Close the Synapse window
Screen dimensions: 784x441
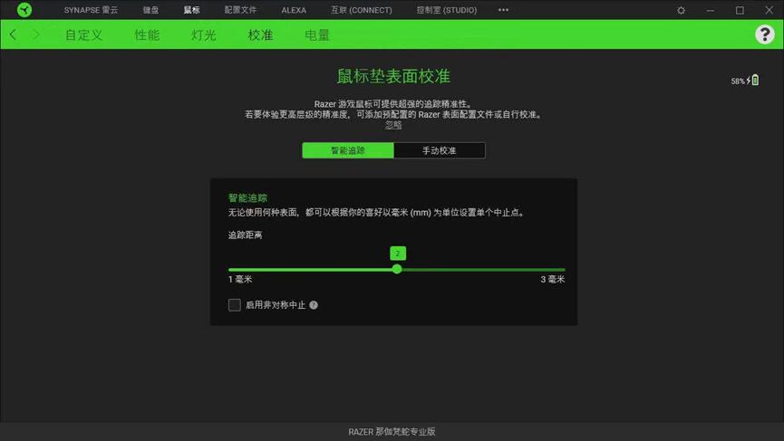(769, 10)
